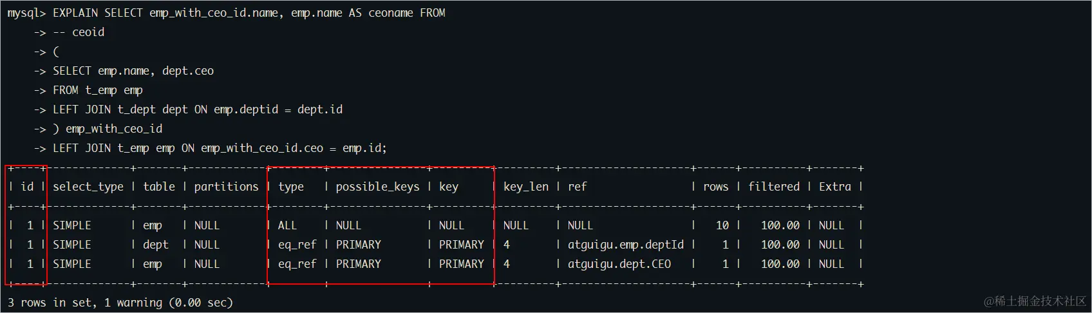Click the "LEFT JOIN t_dept dept" query line
The image size is (1092, 313).
tap(197, 109)
